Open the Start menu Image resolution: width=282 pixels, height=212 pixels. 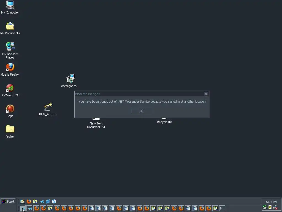click(x=8, y=202)
